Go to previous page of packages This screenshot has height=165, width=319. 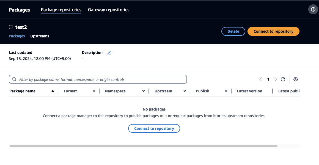coord(260,79)
